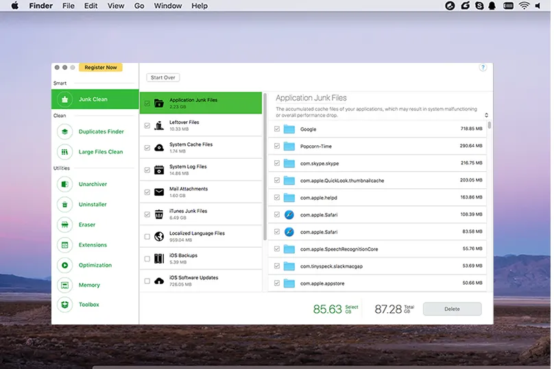Open the Optimization utility
This screenshot has width=554, height=369.
[x=95, y=265]
